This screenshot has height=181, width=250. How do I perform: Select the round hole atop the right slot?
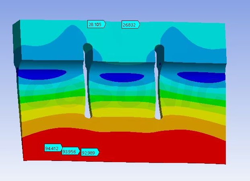159,50
